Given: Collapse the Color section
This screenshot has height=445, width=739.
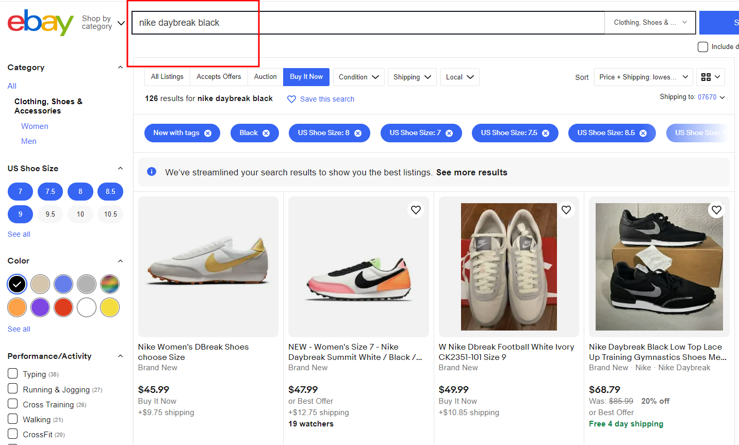Looking at the screenshot, I should (120, 261).
